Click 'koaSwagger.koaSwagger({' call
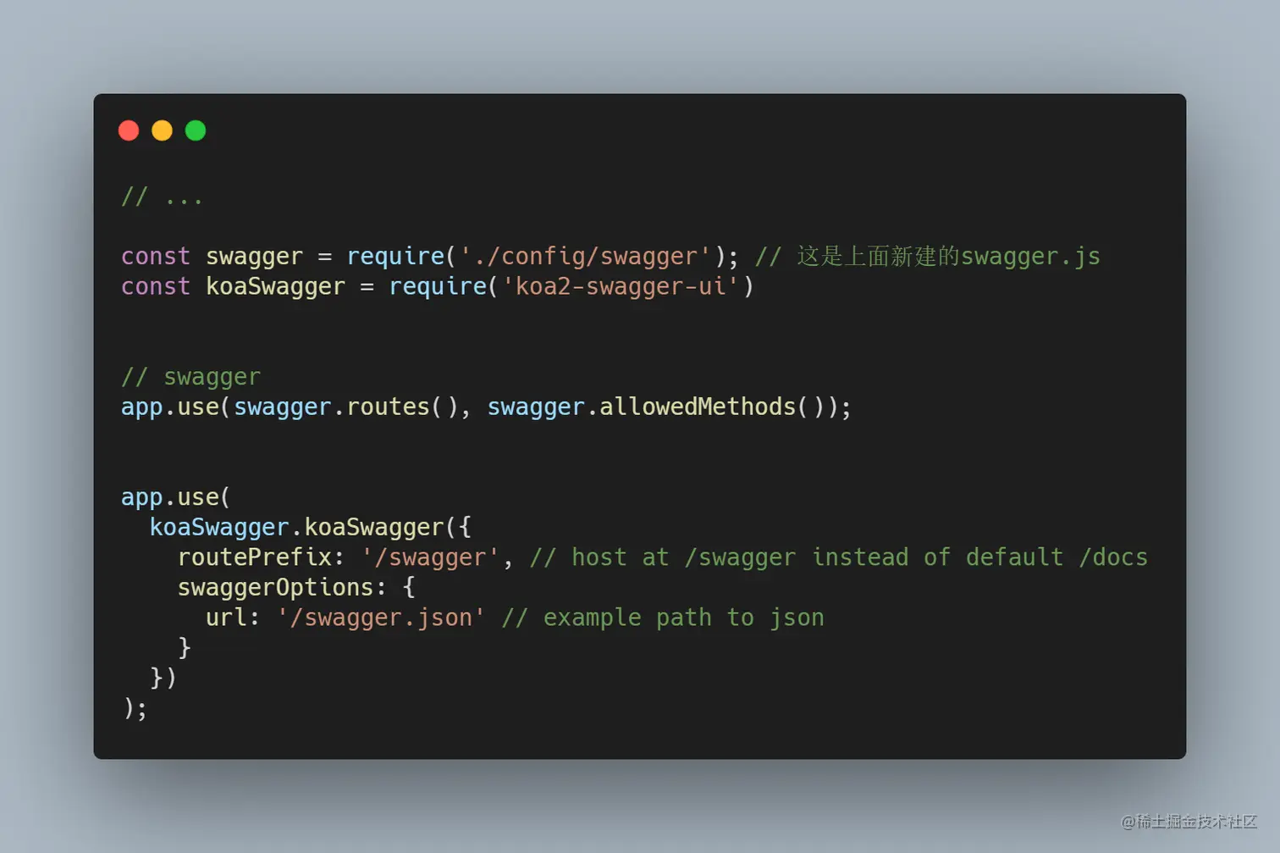The width and height of the screenshot is (1280, 853). coord(310,527)
